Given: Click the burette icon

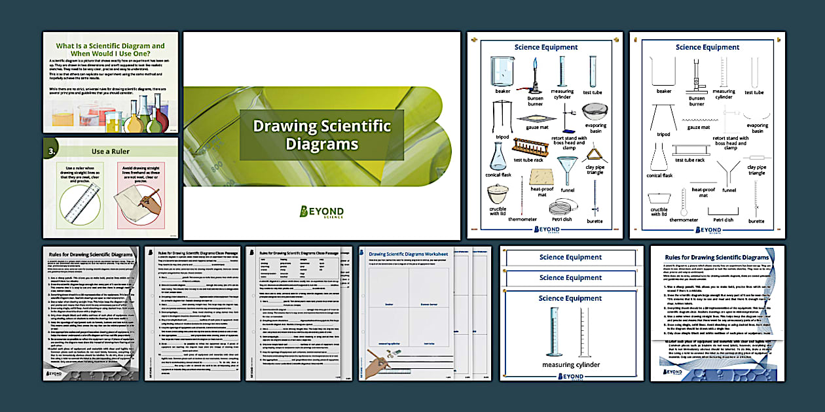Looking at the screenshot, I should (595, 196).
